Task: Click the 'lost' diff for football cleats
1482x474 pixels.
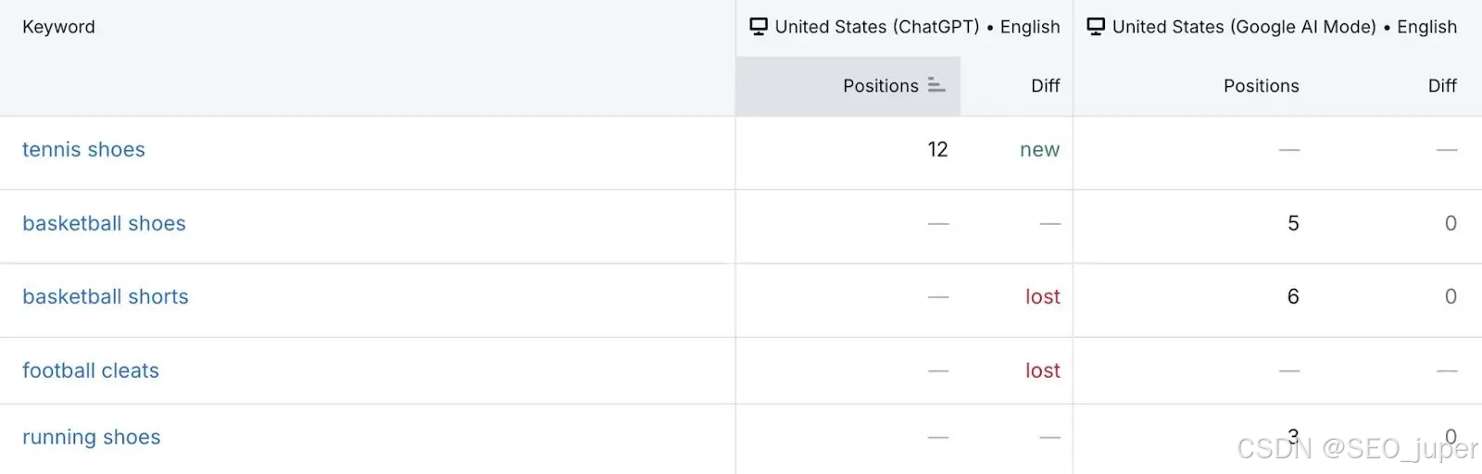Action: 1042,370
